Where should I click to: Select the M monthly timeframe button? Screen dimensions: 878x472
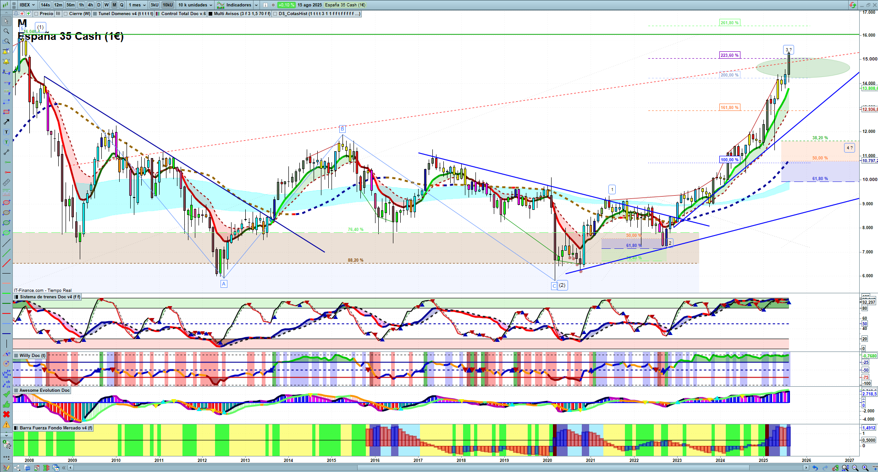pyautogui.click(x=115, y=5)
